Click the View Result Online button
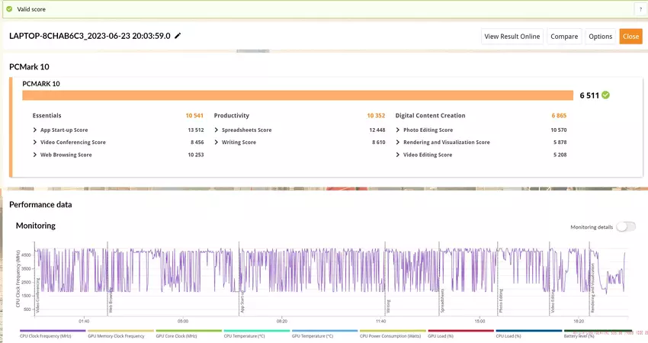Image resolution: width=648 pixels, height=343 pixels. coord(512,36)
